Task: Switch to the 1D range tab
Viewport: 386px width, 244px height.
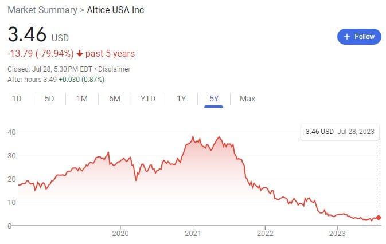Action: (x=17, y=99)
